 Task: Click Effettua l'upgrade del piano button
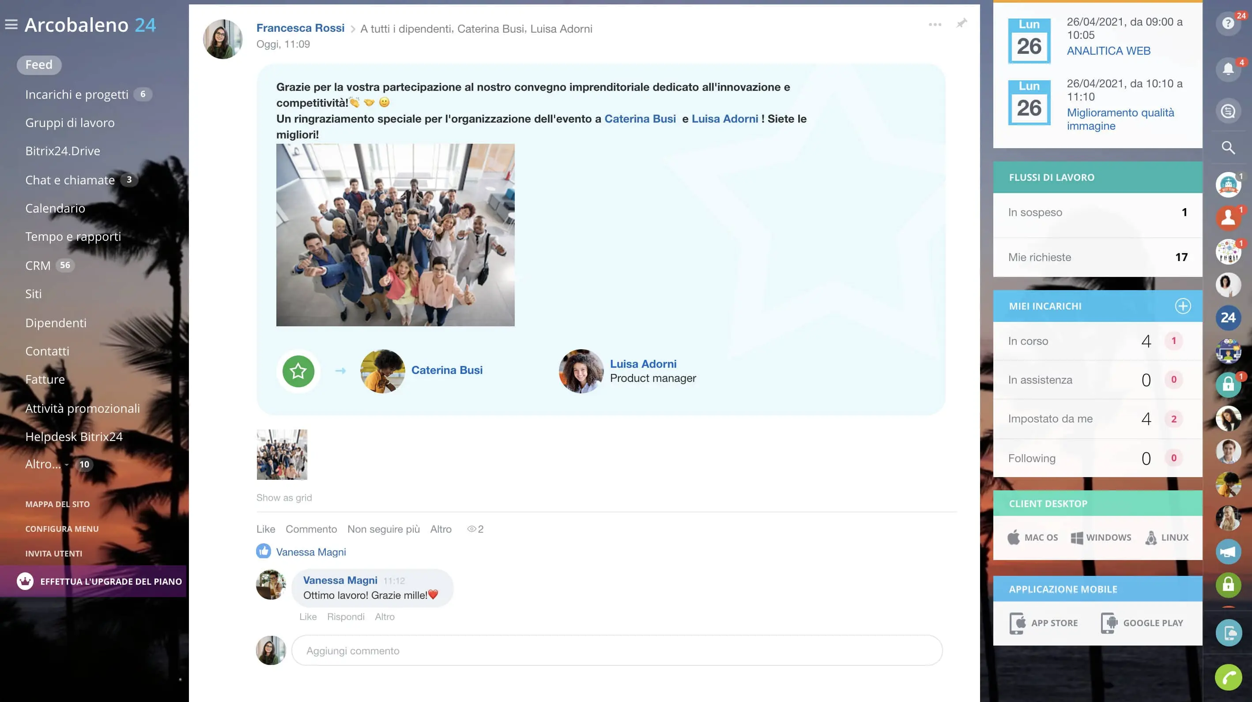pos(93,581)
